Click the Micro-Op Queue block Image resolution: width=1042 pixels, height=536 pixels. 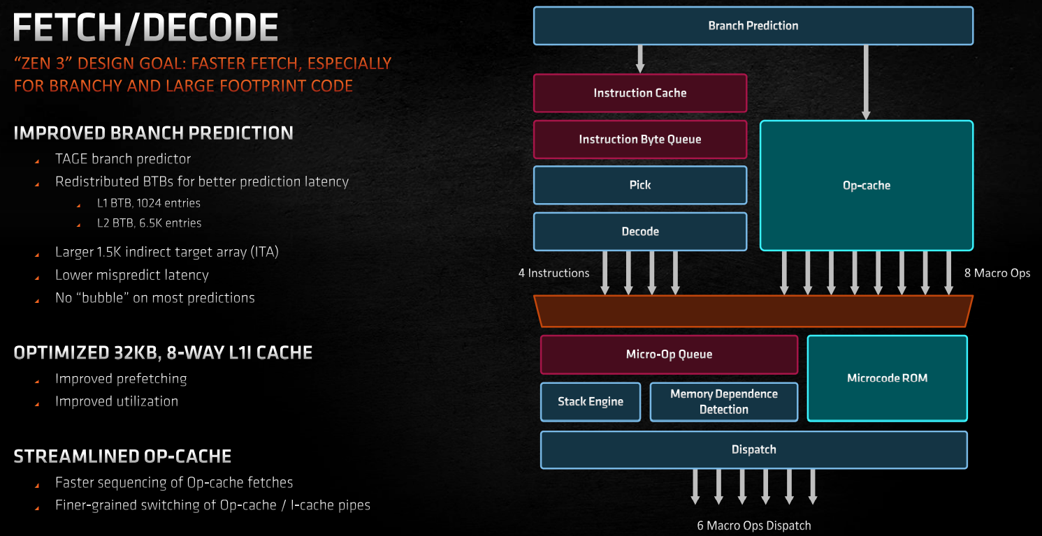[x=669, y=355]
